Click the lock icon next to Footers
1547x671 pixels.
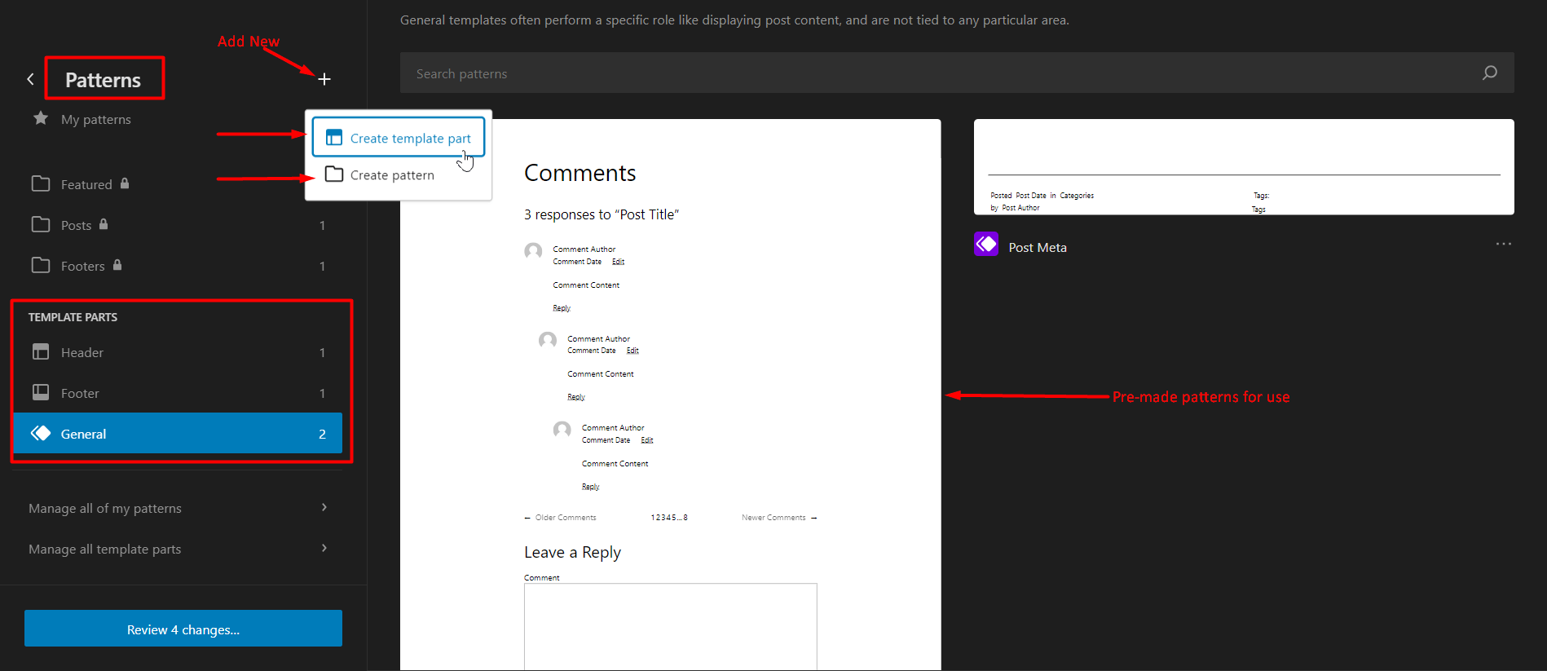pos(117,265)
